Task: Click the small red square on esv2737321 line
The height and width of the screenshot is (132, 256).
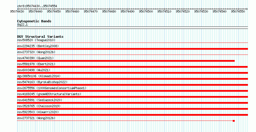Action: click(x=234, y=121)
